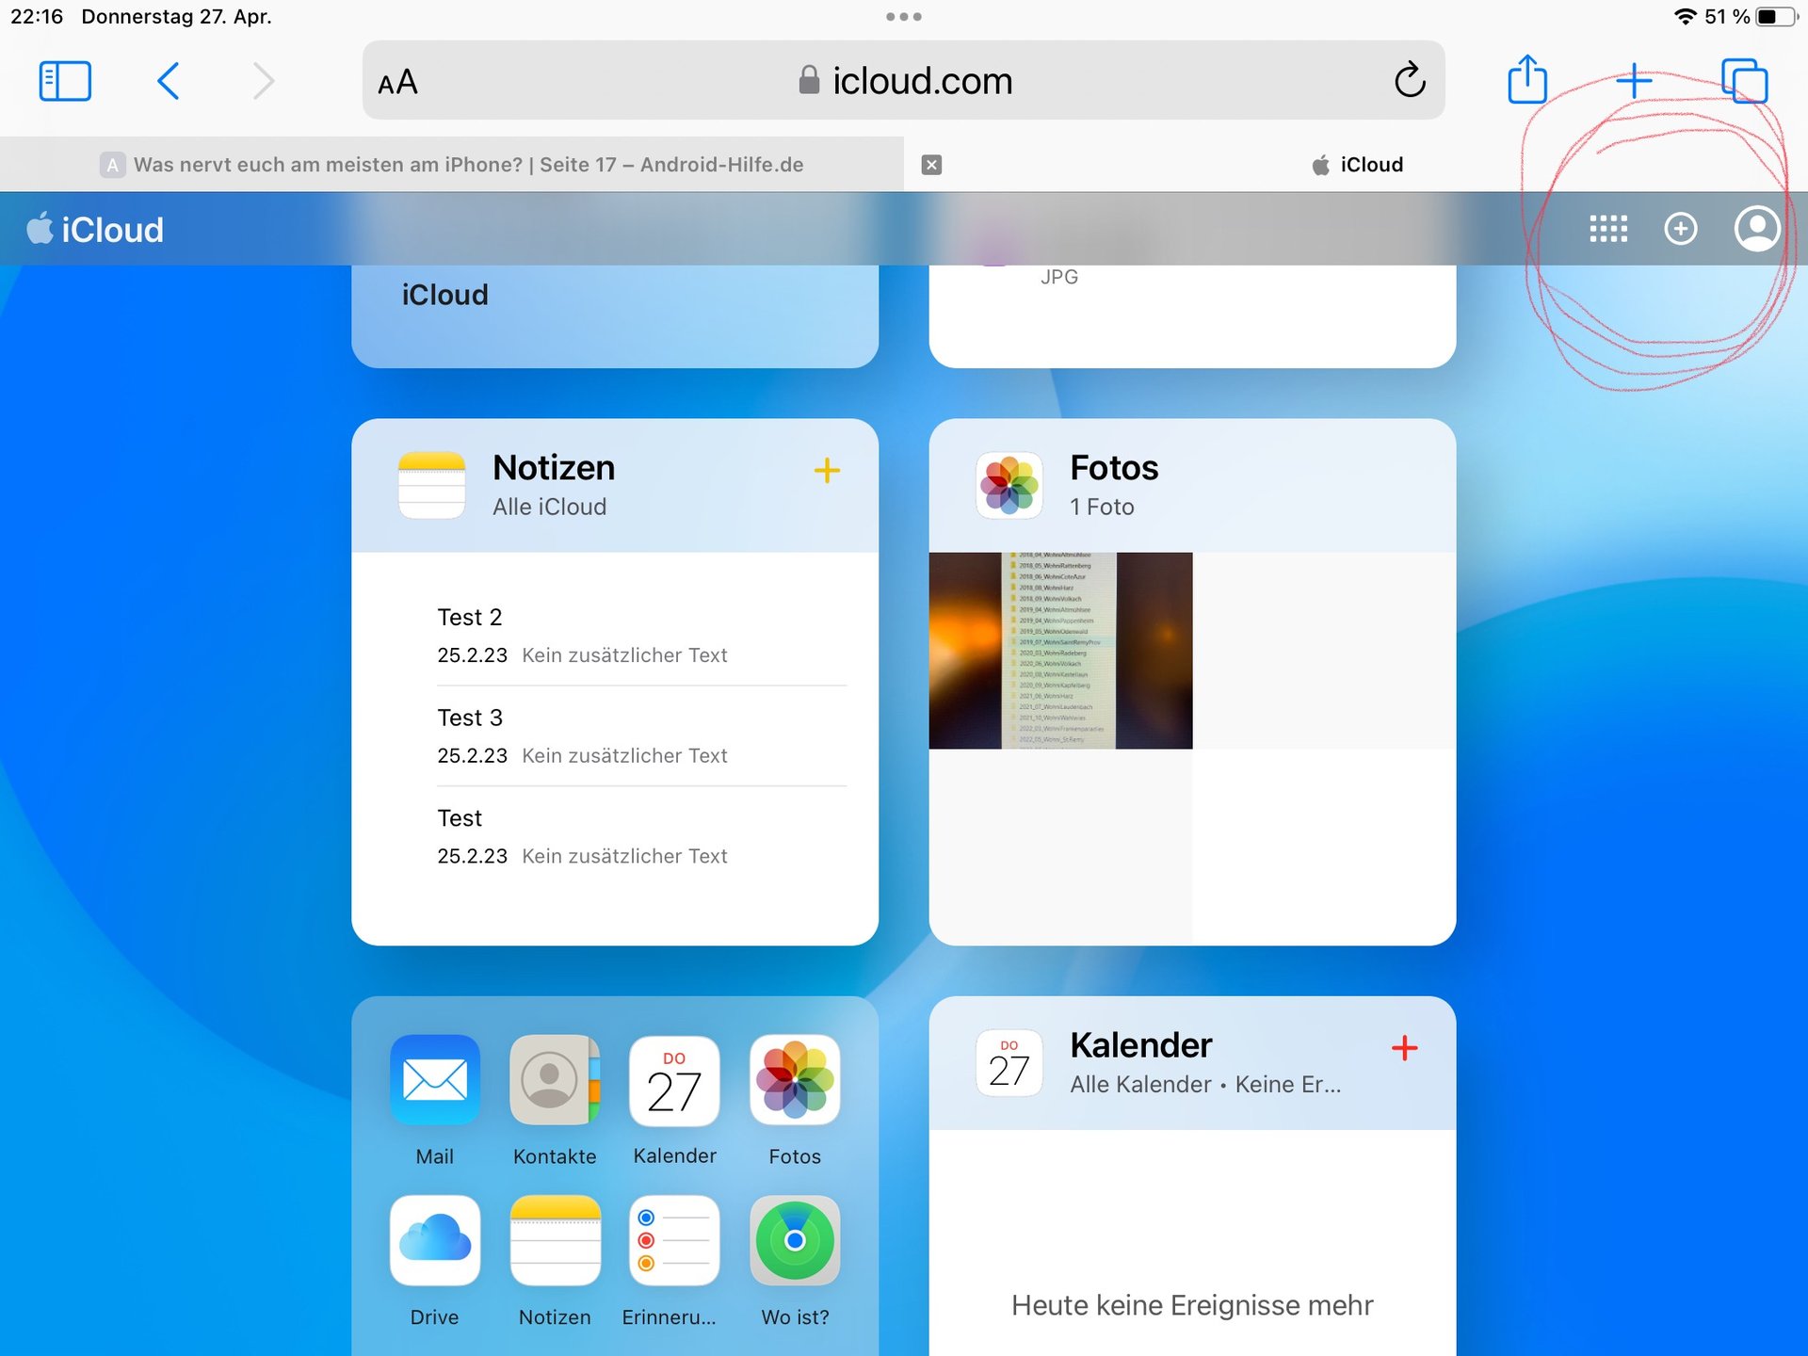Switch to the Android-Hilfe.de tab
Image resolution: width=1808 pixels, height=1356 pixels.
(x=452, y=165)
